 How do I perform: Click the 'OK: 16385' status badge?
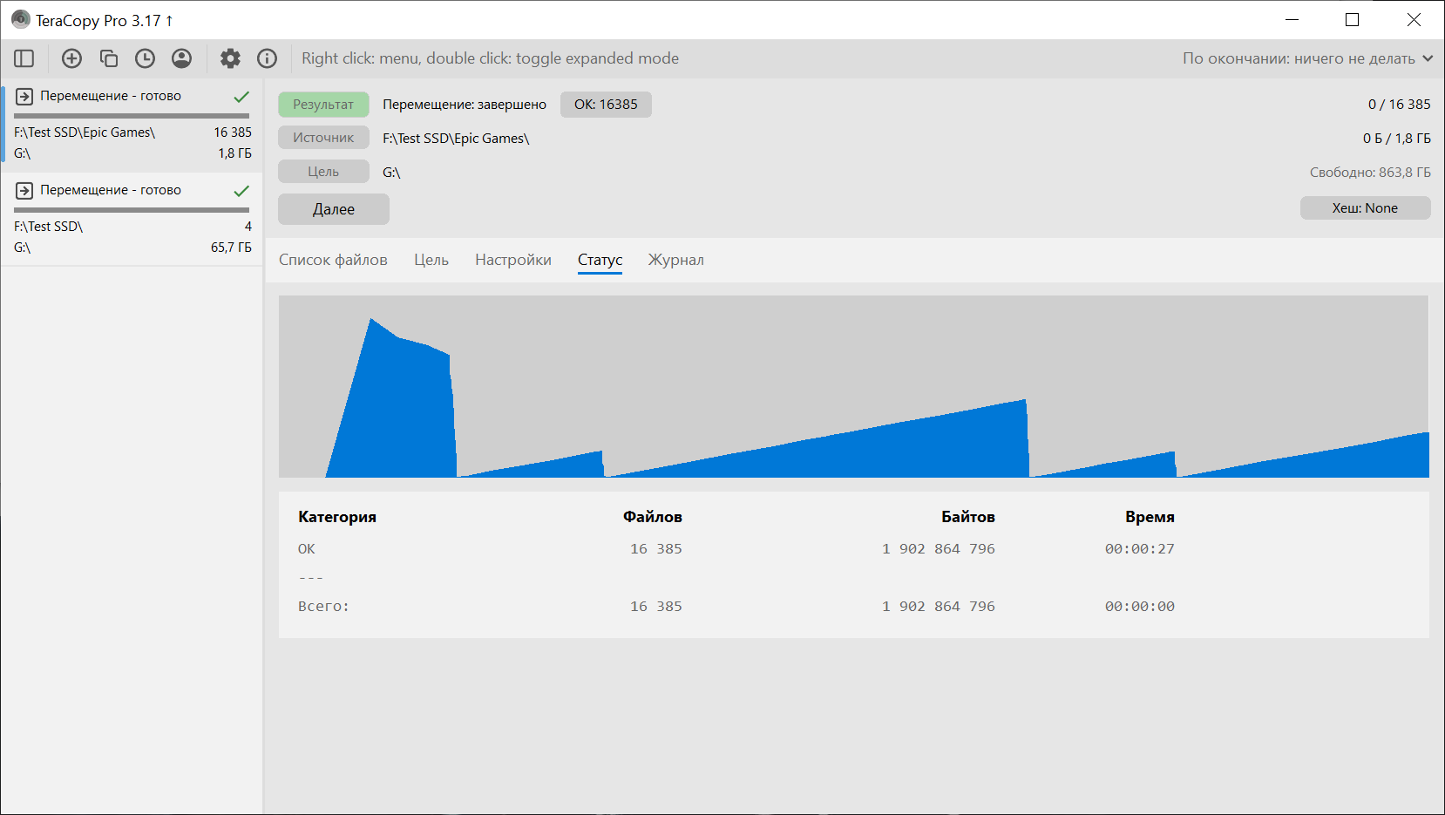click(606, 105)
